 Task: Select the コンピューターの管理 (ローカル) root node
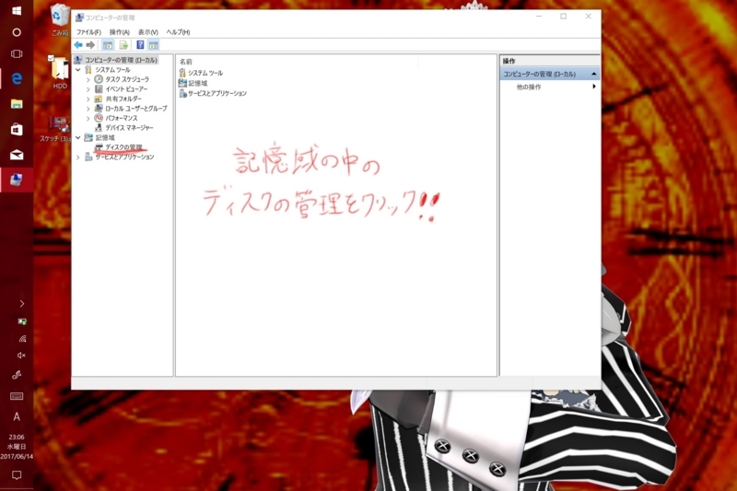coord(121,60)
